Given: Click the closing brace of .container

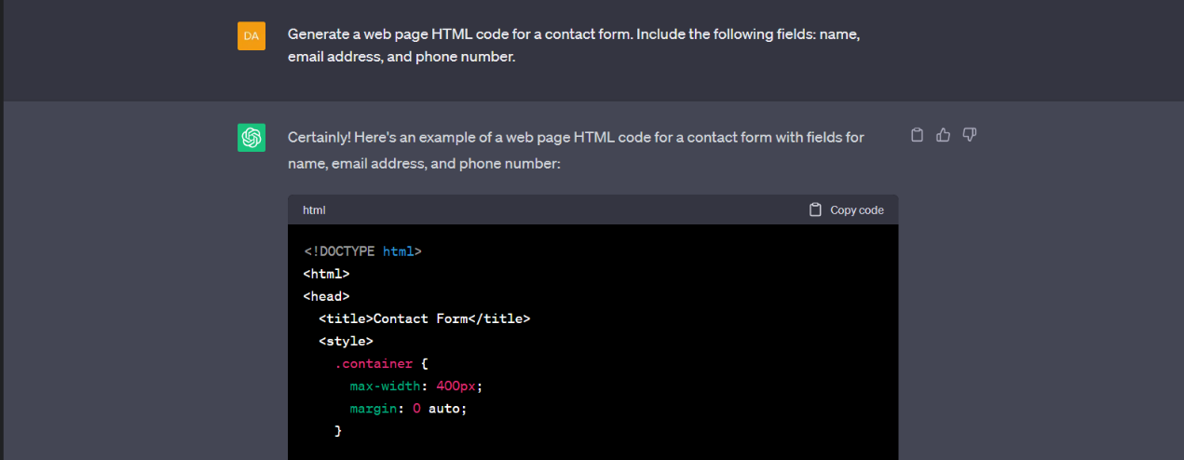Looking at the screenshot, I should pos(338,430).
